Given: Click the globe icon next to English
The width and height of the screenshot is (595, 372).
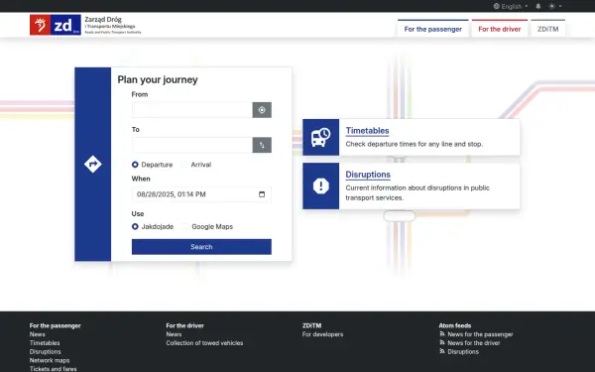Looking at the screenshot, I should 497,6.
